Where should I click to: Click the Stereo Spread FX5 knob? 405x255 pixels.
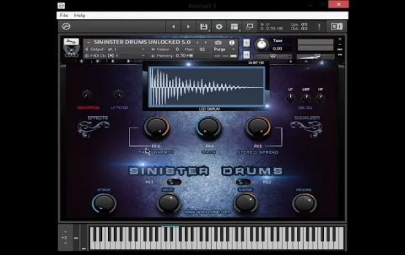(258, 128)
